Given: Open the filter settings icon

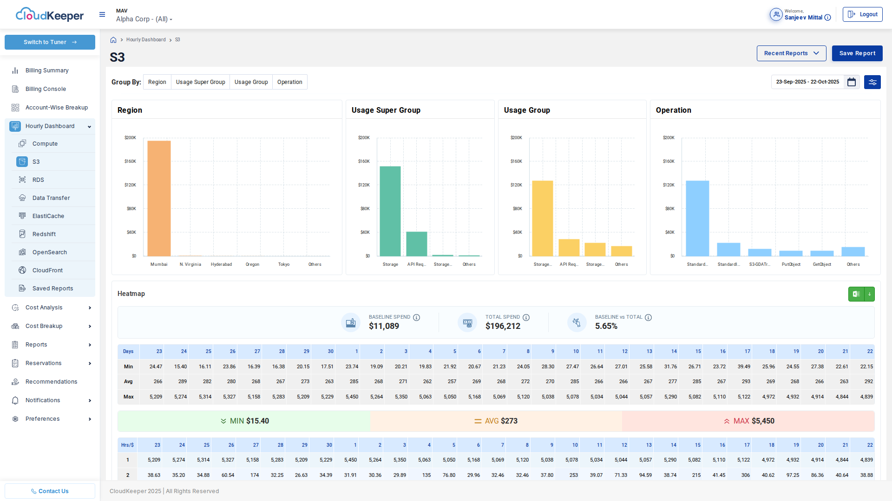Looking at the screenshot, I should tap(872, 82).
